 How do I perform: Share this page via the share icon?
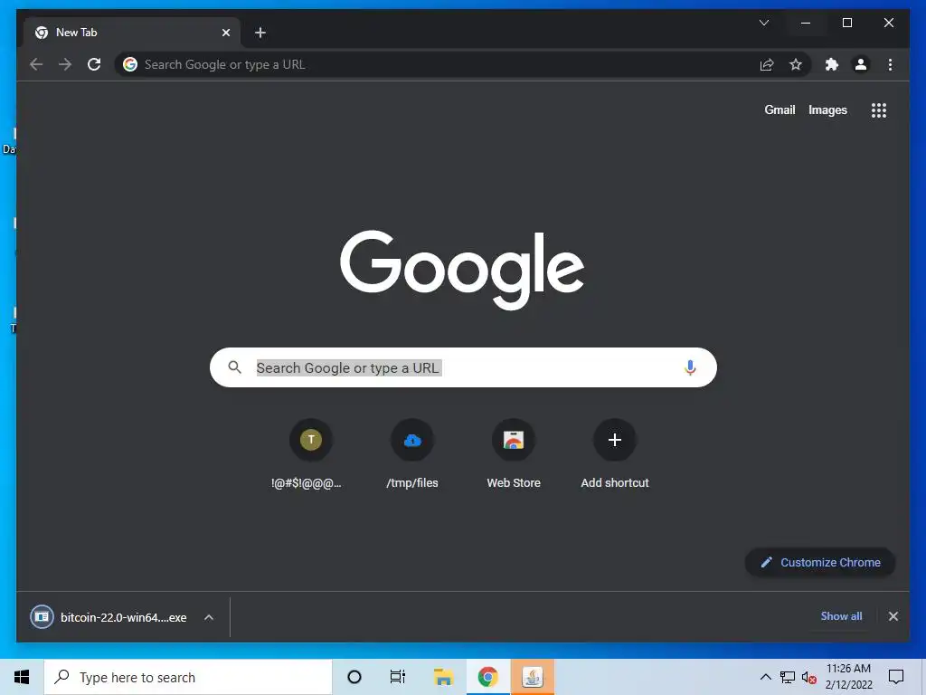pos(767,64)
